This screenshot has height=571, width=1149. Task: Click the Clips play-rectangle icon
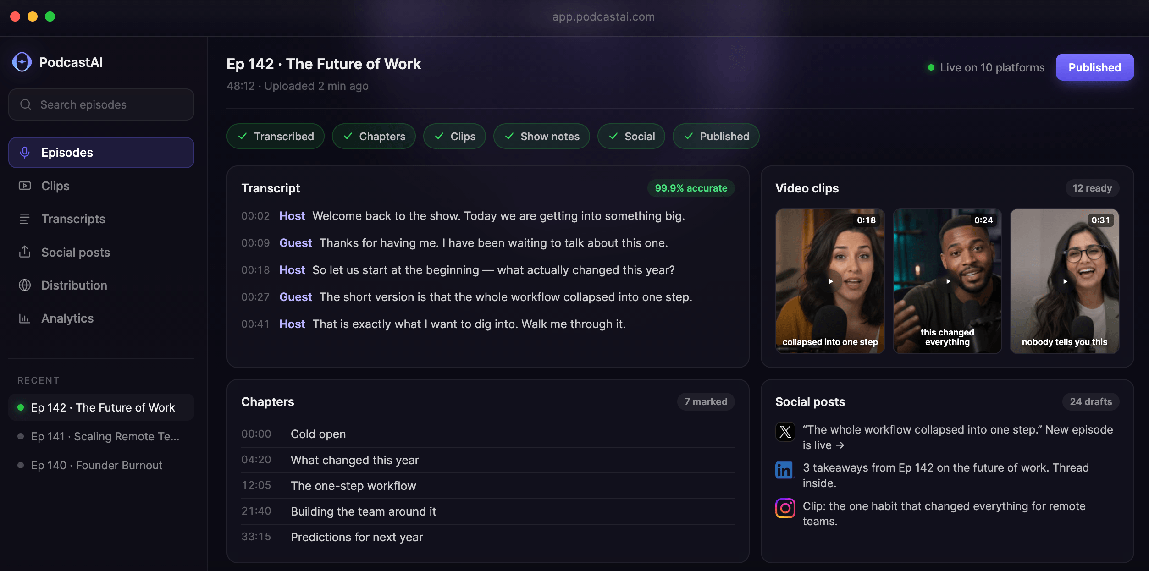[25, 186]
